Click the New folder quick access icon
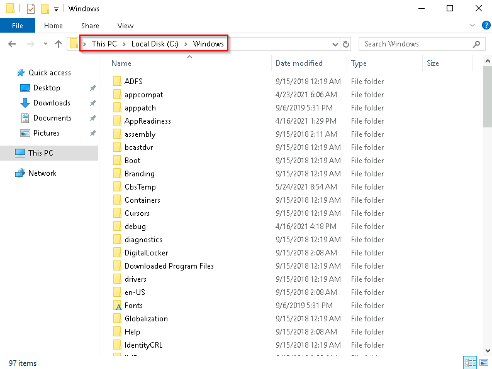Image resolution: width=492 pixels, height=369 pixels. (x=45, y=8)
